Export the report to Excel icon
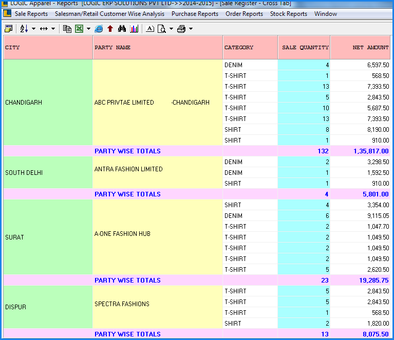Screen dimensions: 394x340 pyautogui.click(x=79, y=29)
